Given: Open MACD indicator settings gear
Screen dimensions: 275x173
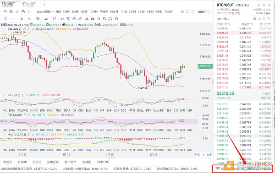Looking at the screenshot, I should (x=29, y=135).
